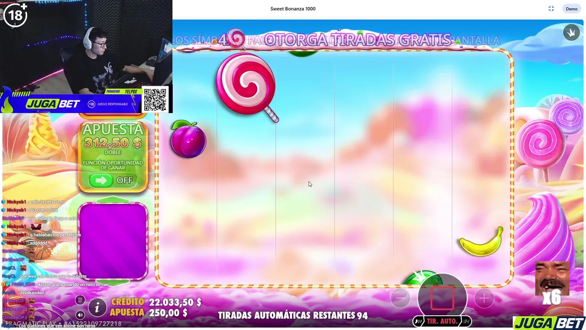Open the game info 'i' button
This screenshot has width=586, height=330.
[97, 308]
